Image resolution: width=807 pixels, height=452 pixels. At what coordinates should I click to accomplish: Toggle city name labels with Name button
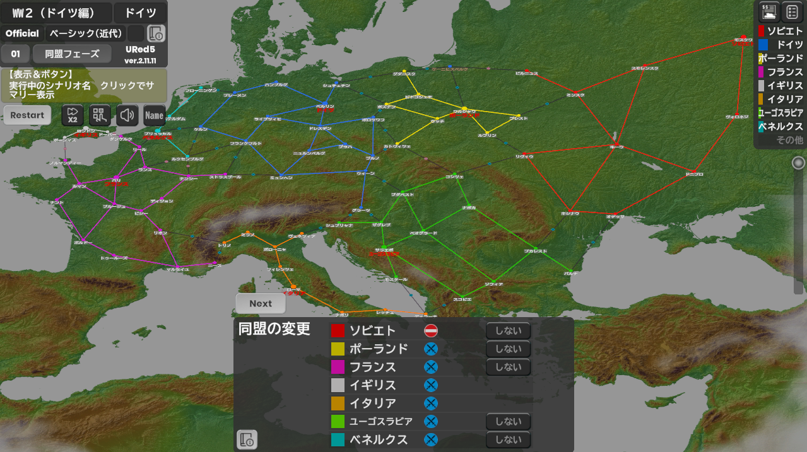[x=154, y=115]
